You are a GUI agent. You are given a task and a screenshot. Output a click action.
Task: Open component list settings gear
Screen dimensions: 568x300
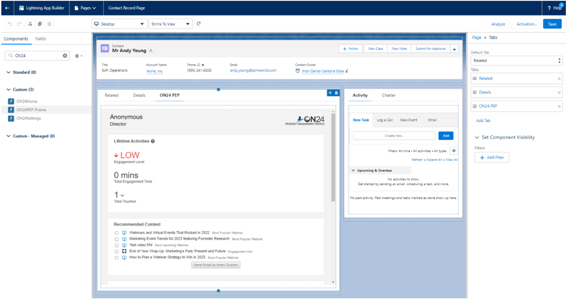[x=79, y=56]
